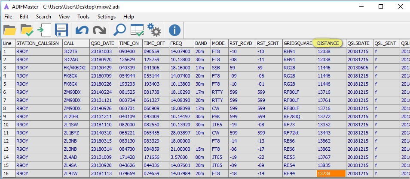The width and height of the screenshot is (410, 179).
Task: Open search with the magnifying glass icon
Action: [x=119, y=30]
